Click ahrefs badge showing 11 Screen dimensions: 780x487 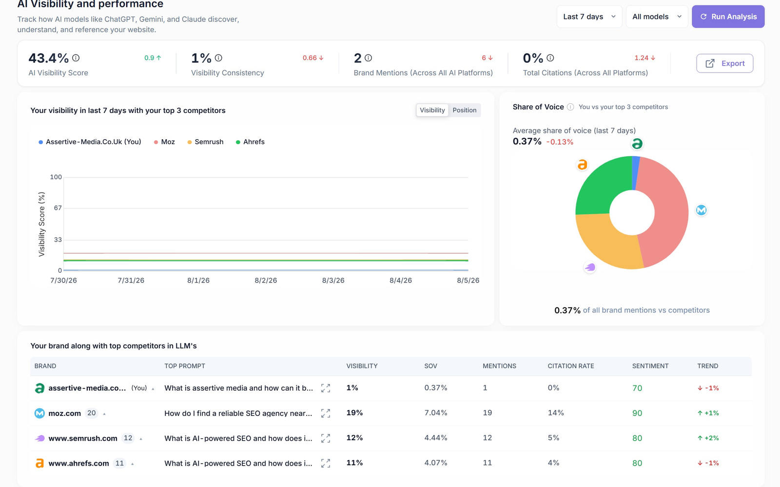(119, 463)
